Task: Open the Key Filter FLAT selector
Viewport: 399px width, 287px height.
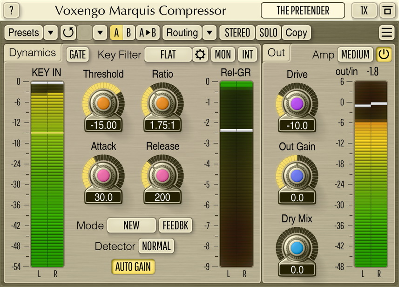Action: (x=168, y=55)
